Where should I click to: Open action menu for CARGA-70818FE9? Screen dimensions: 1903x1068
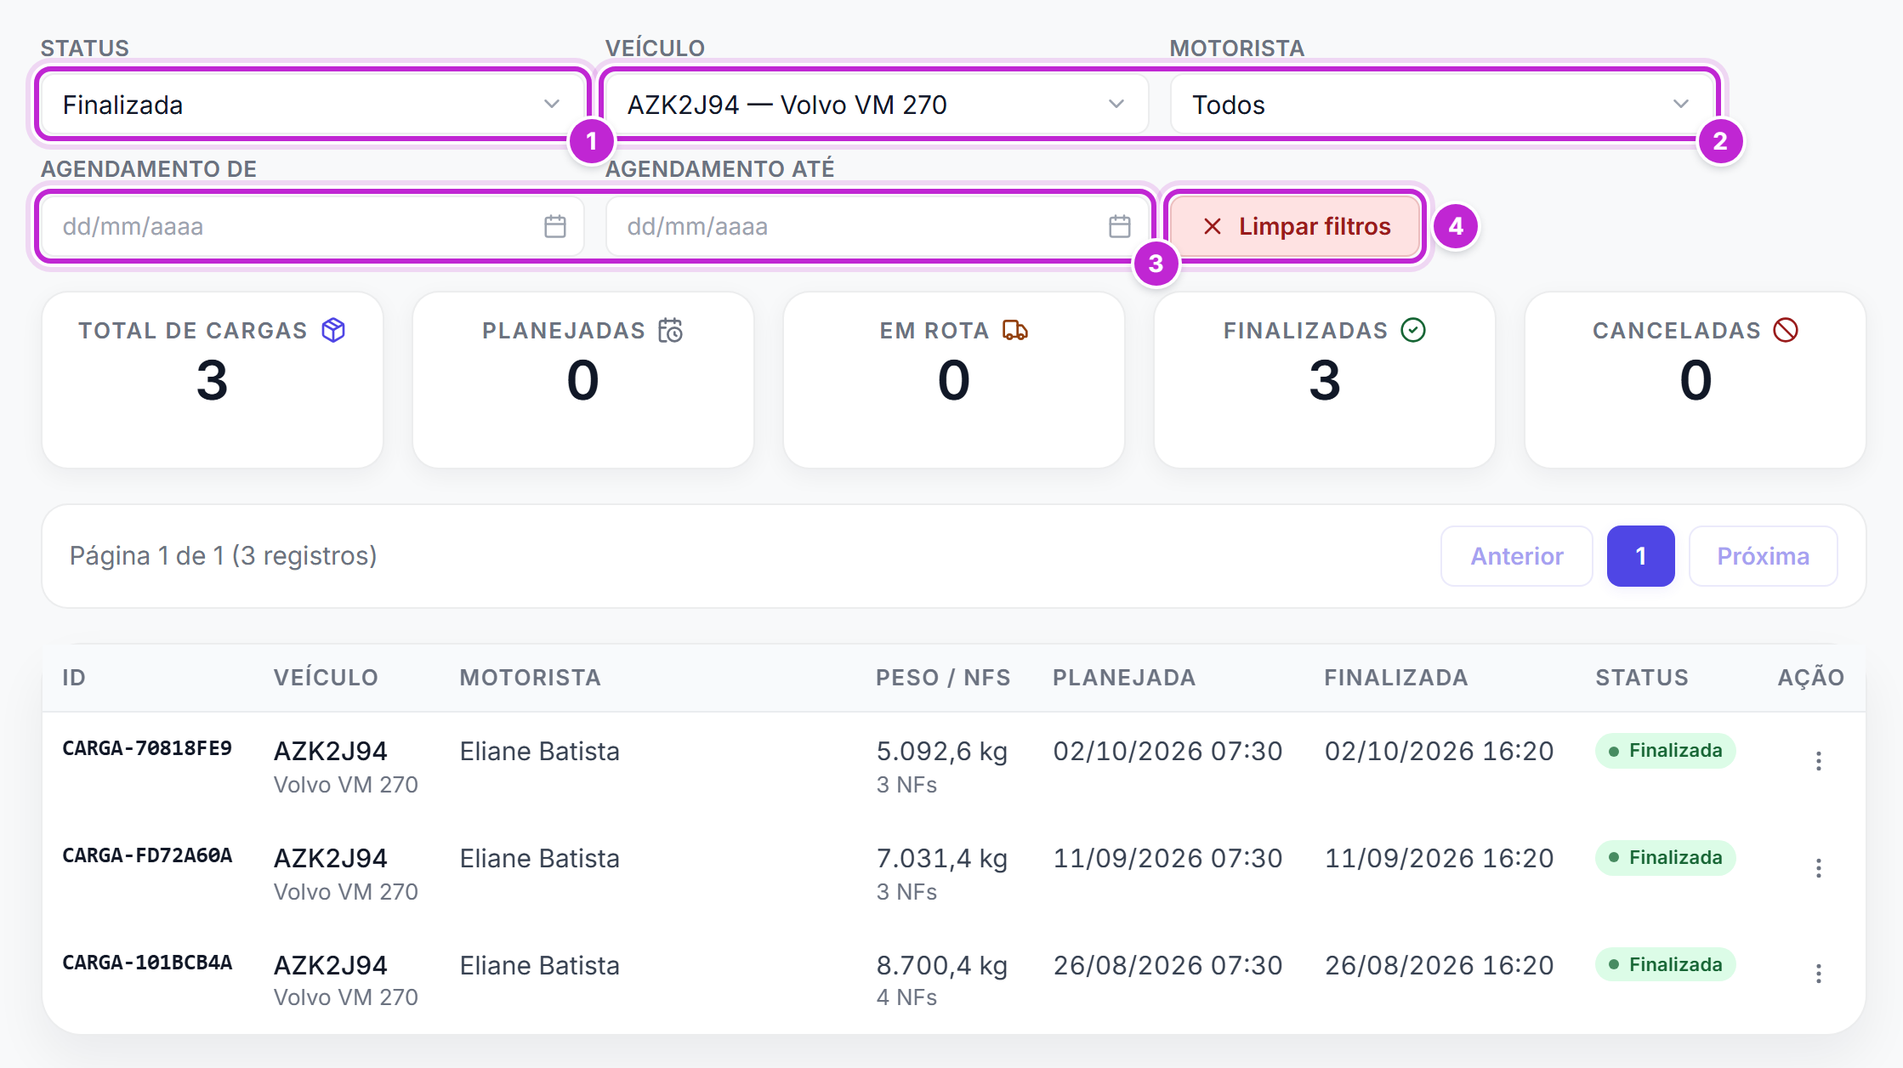click(1818, 761)
